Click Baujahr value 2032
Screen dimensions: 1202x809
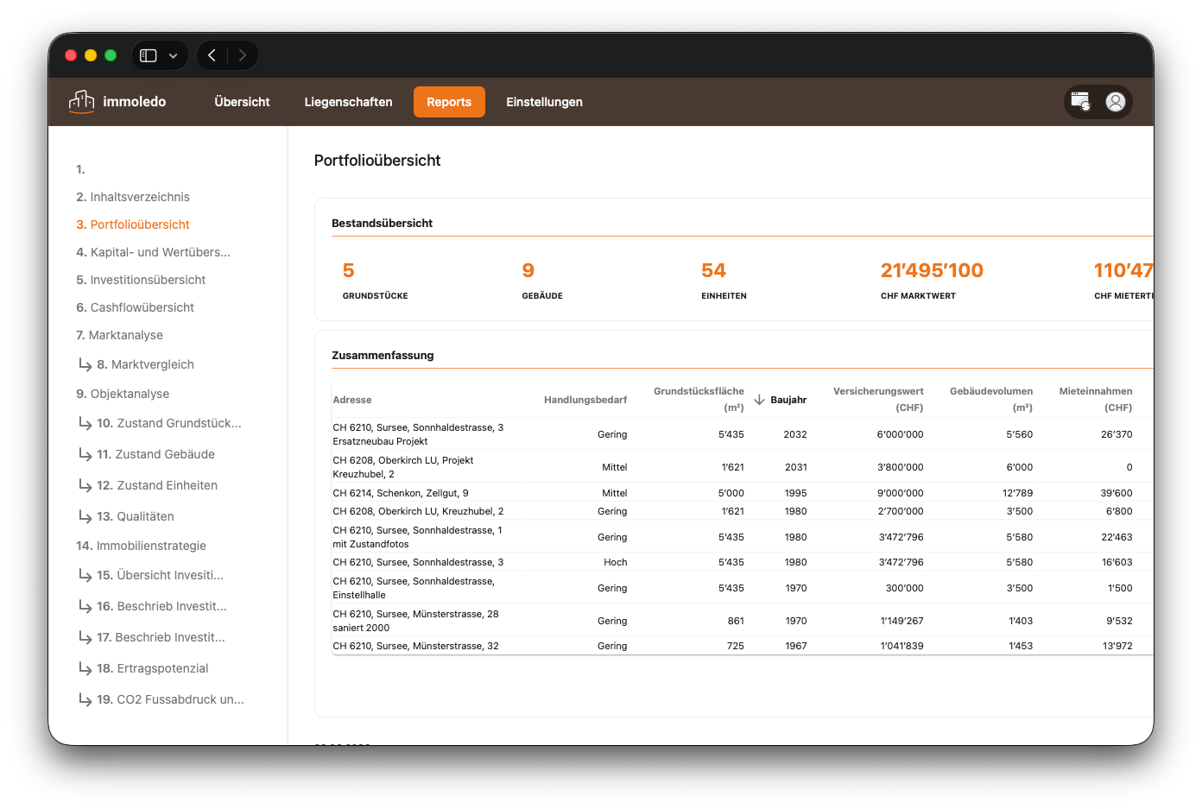[x=795, y=434]
